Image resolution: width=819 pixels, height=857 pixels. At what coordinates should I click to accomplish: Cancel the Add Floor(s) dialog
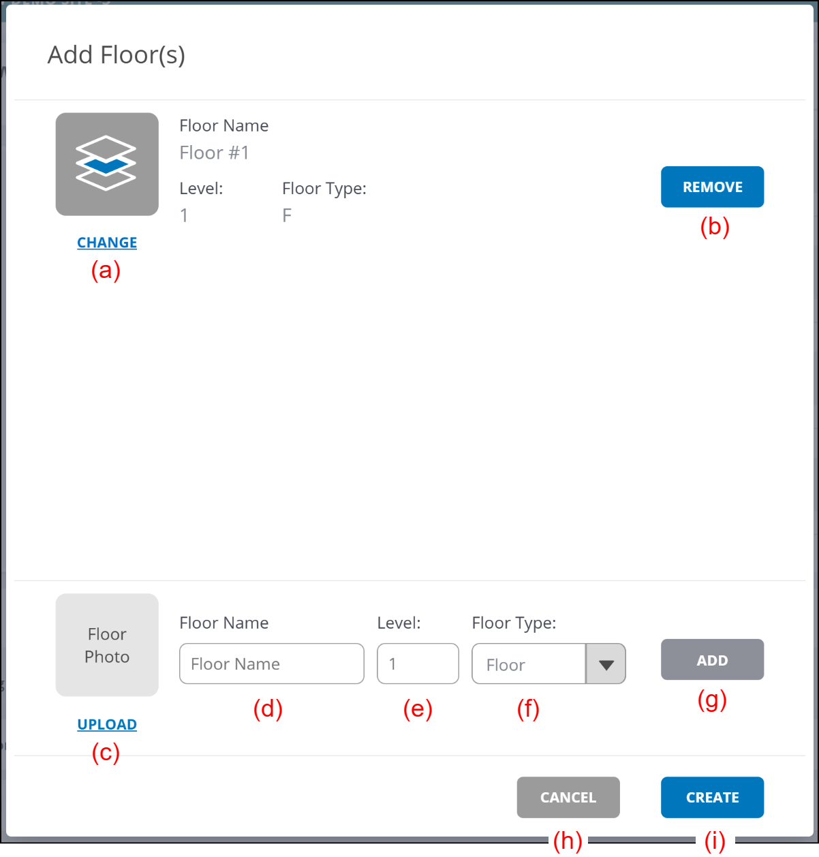568,797
